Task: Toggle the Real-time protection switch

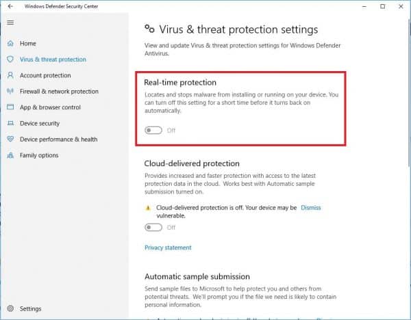Action: tap(153, 130)
